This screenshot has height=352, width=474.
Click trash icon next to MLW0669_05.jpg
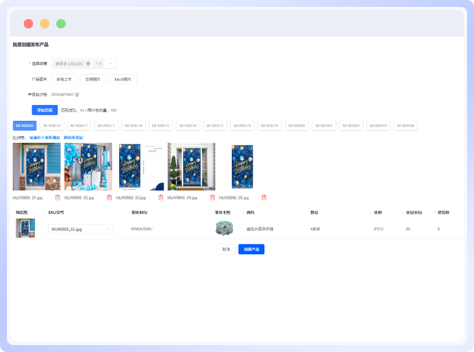pos(264,198)
